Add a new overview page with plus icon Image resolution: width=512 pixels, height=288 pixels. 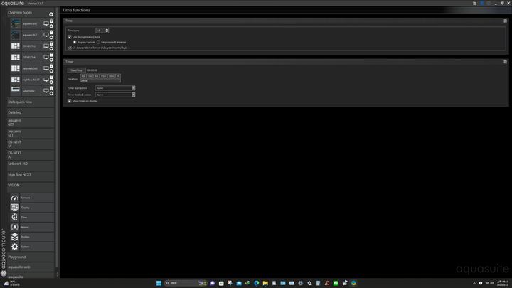51,14
